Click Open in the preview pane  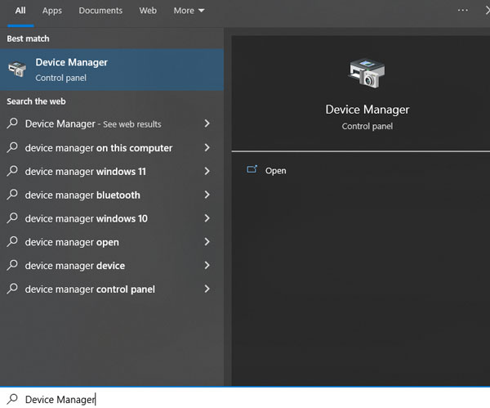[275, 171]
